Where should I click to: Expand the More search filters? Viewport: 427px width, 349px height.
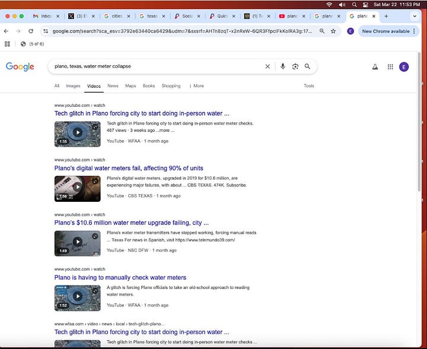[197, 86]
